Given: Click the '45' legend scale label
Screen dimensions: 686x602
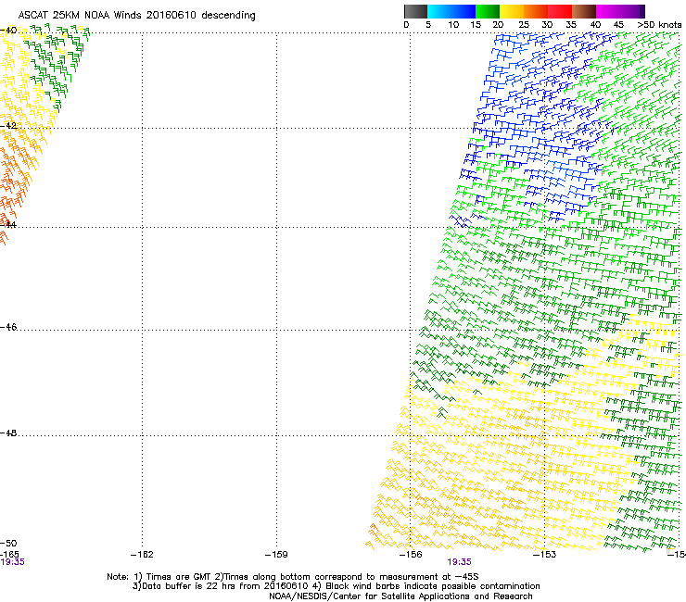Looking at the screenshot, I should coord(618,25).
